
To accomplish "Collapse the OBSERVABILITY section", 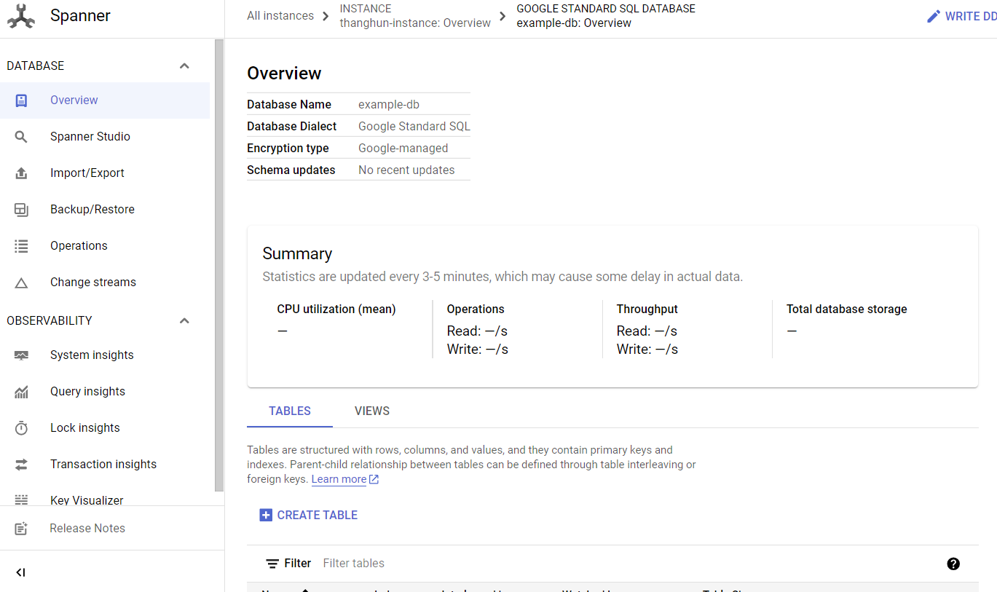I will point(184,321).
